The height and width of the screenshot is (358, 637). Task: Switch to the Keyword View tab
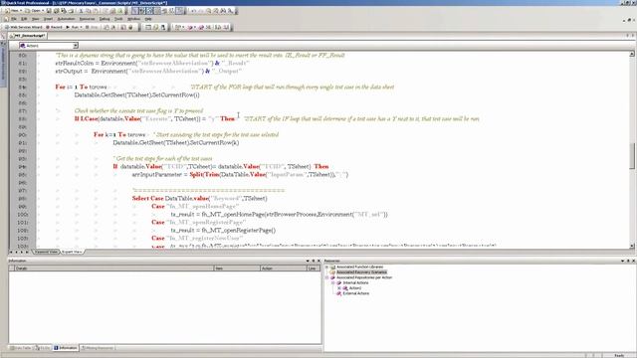click(46, 252)
